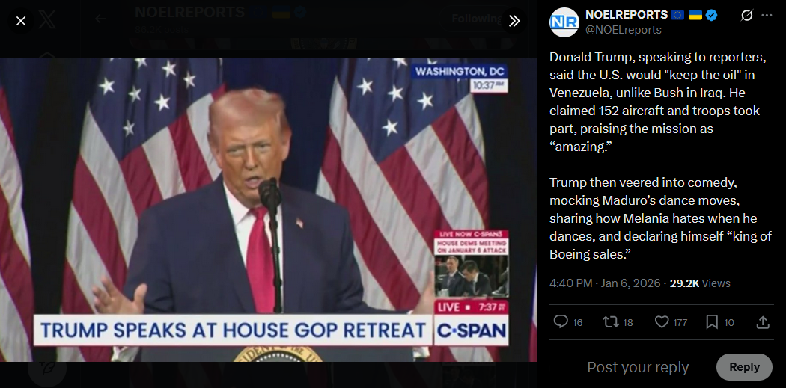Screen dimensions: 786x388
Task: Open the three-dot more options menu
Action: point(767,16)
